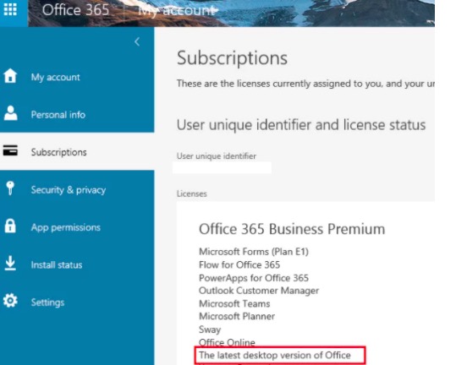This screenshot has height=365, width=467.
Task: Click the Office 365 header title
Action: [x=75, y=10]
